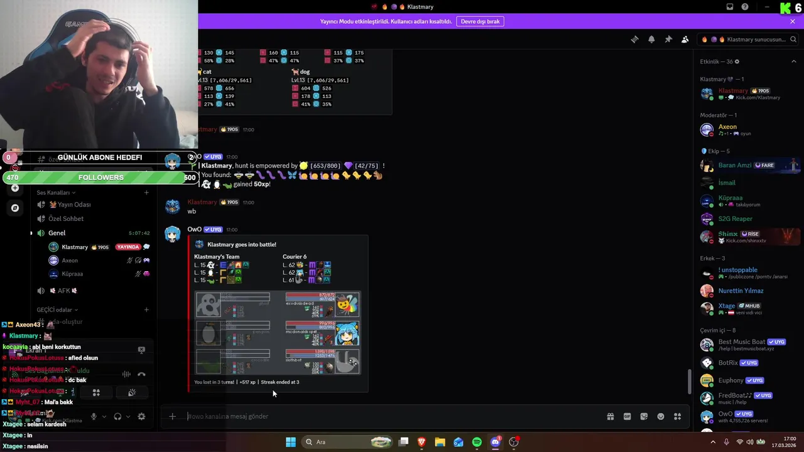Open headphone options dropdown arrow
Screen dimensions: 804x452
[x=128, y=416]
